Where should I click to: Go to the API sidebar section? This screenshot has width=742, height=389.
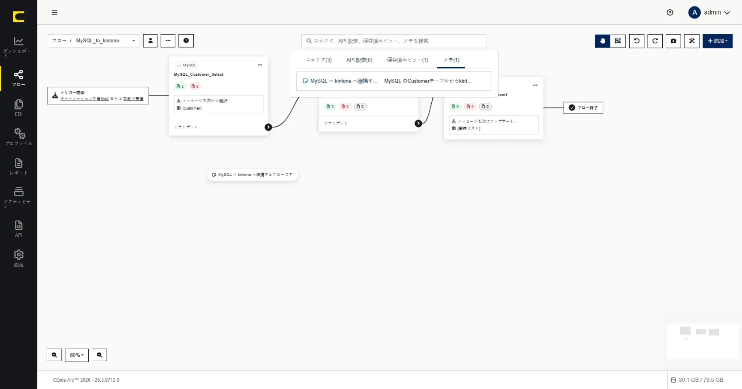[18, 229]
